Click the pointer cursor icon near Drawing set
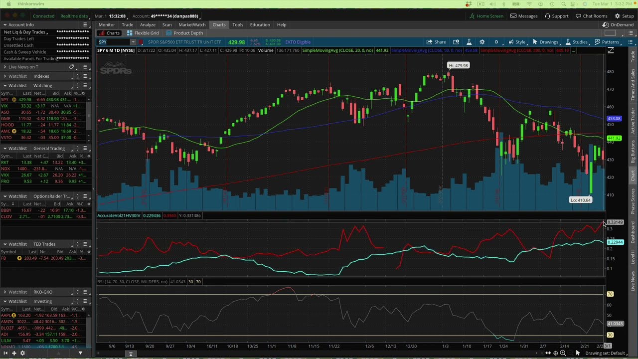The width and height of the screenshot is (638, 359). 578,353
